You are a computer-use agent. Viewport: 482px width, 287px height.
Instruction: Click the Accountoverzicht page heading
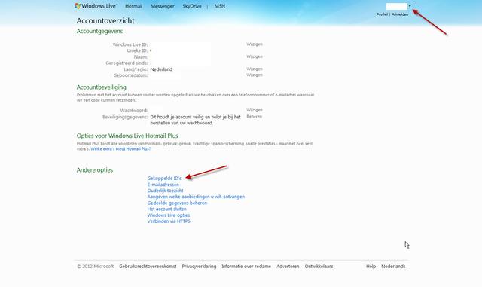pos(105,20)
